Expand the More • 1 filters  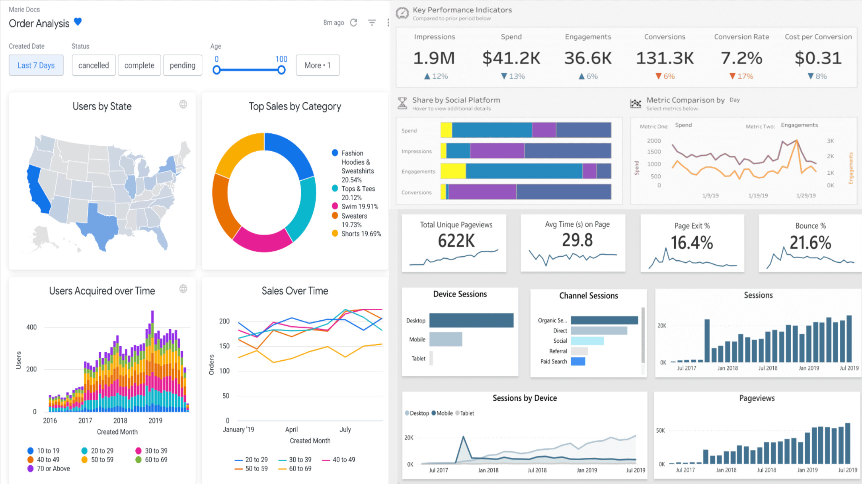318,65
